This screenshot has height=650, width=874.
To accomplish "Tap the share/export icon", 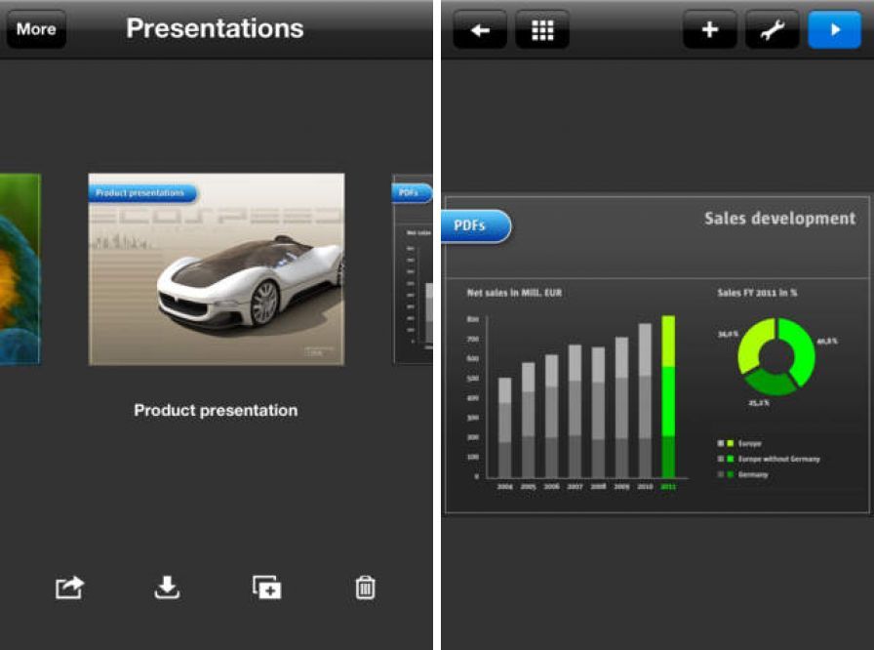I will [69, 588].
